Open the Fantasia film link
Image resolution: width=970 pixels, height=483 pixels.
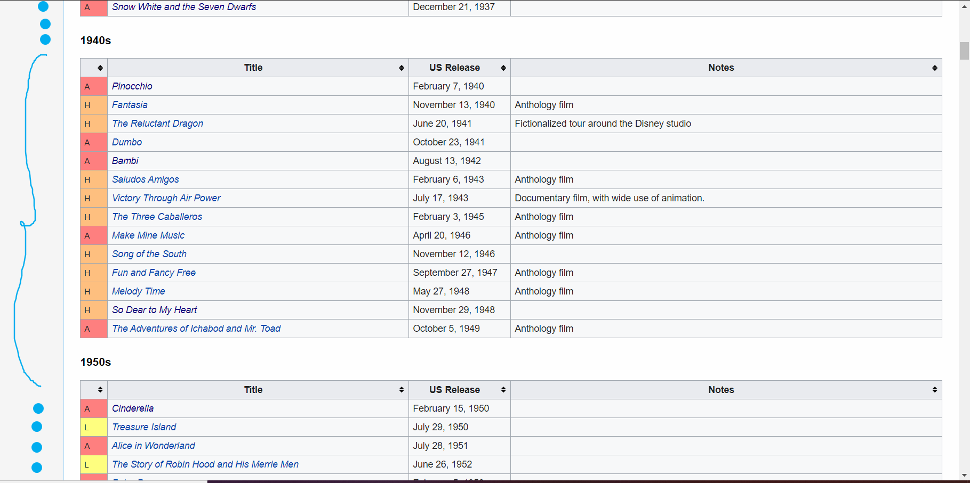[130, 105]
